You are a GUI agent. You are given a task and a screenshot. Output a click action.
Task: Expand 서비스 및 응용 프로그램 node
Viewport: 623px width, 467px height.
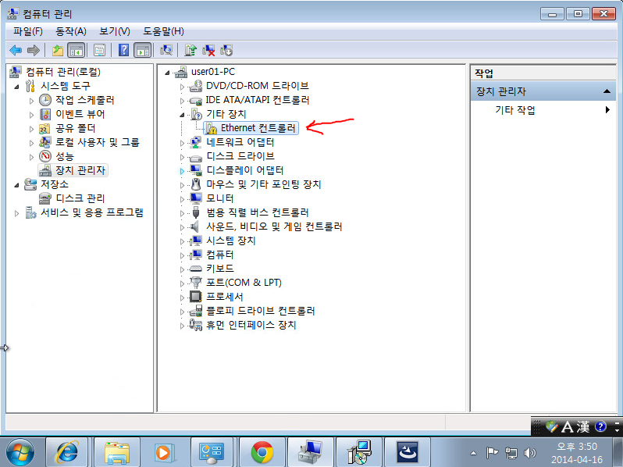pos(16,213)
